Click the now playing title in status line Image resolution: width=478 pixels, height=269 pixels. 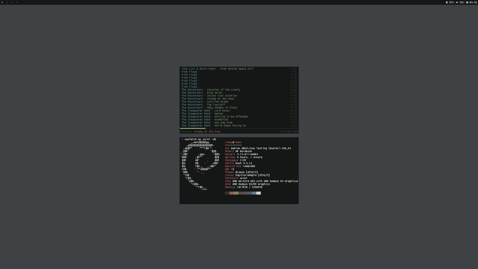click(x=207, y=132)
